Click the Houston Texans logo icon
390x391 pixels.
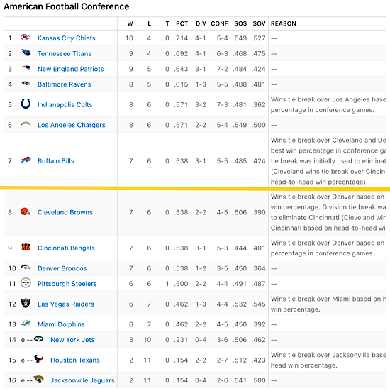tap(38, 359)
